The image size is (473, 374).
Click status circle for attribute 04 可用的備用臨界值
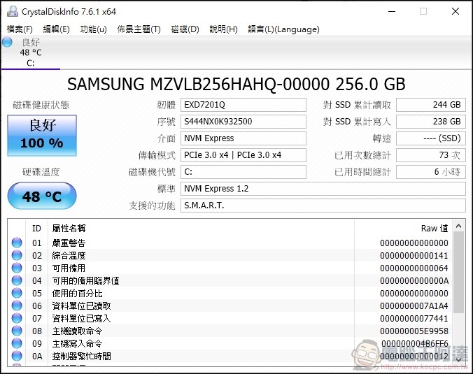pyautogui.click(x=17, y=280)
